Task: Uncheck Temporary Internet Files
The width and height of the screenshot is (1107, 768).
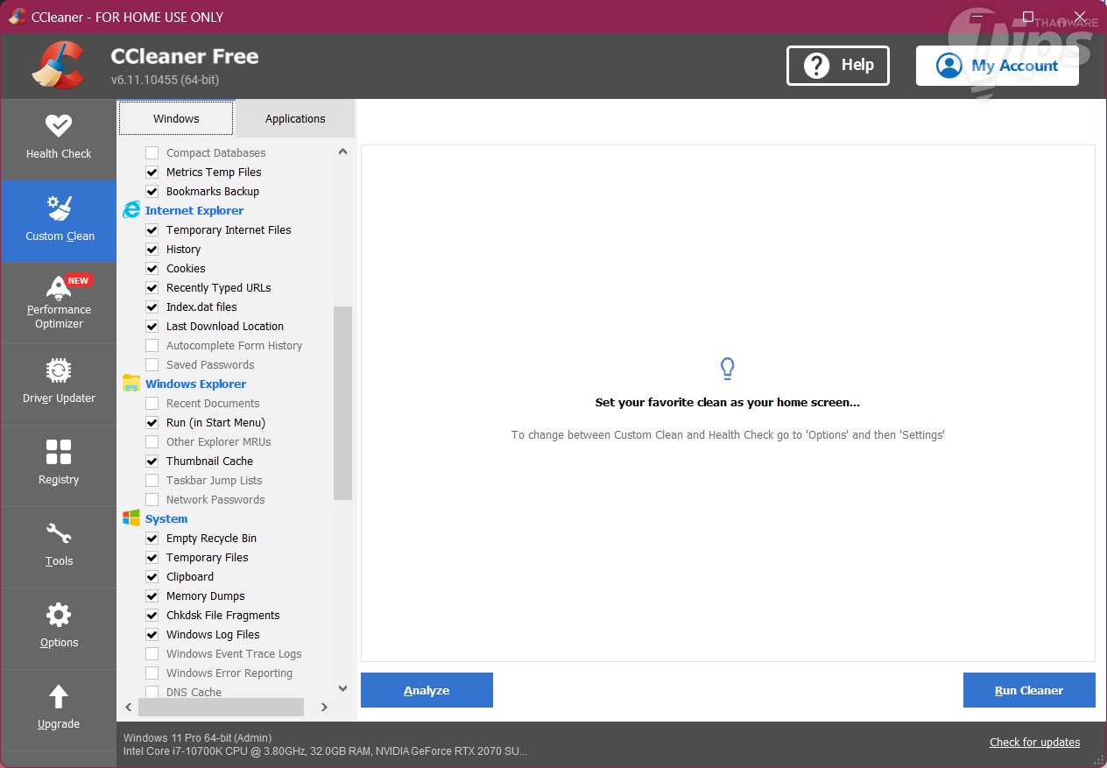Action: click(152, 229)
